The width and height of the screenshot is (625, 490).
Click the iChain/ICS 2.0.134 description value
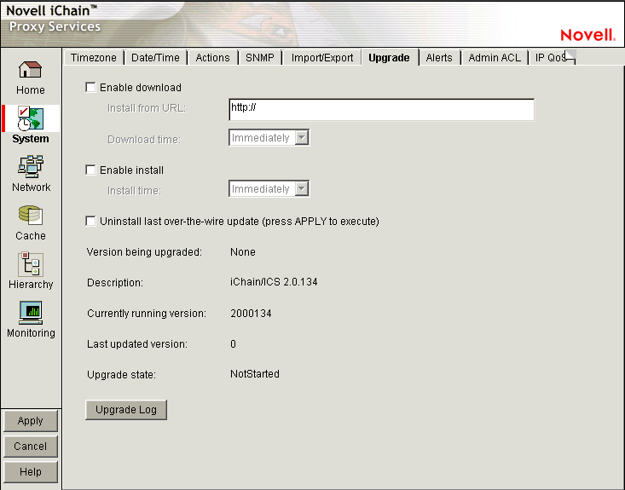(x=274, y=282)
